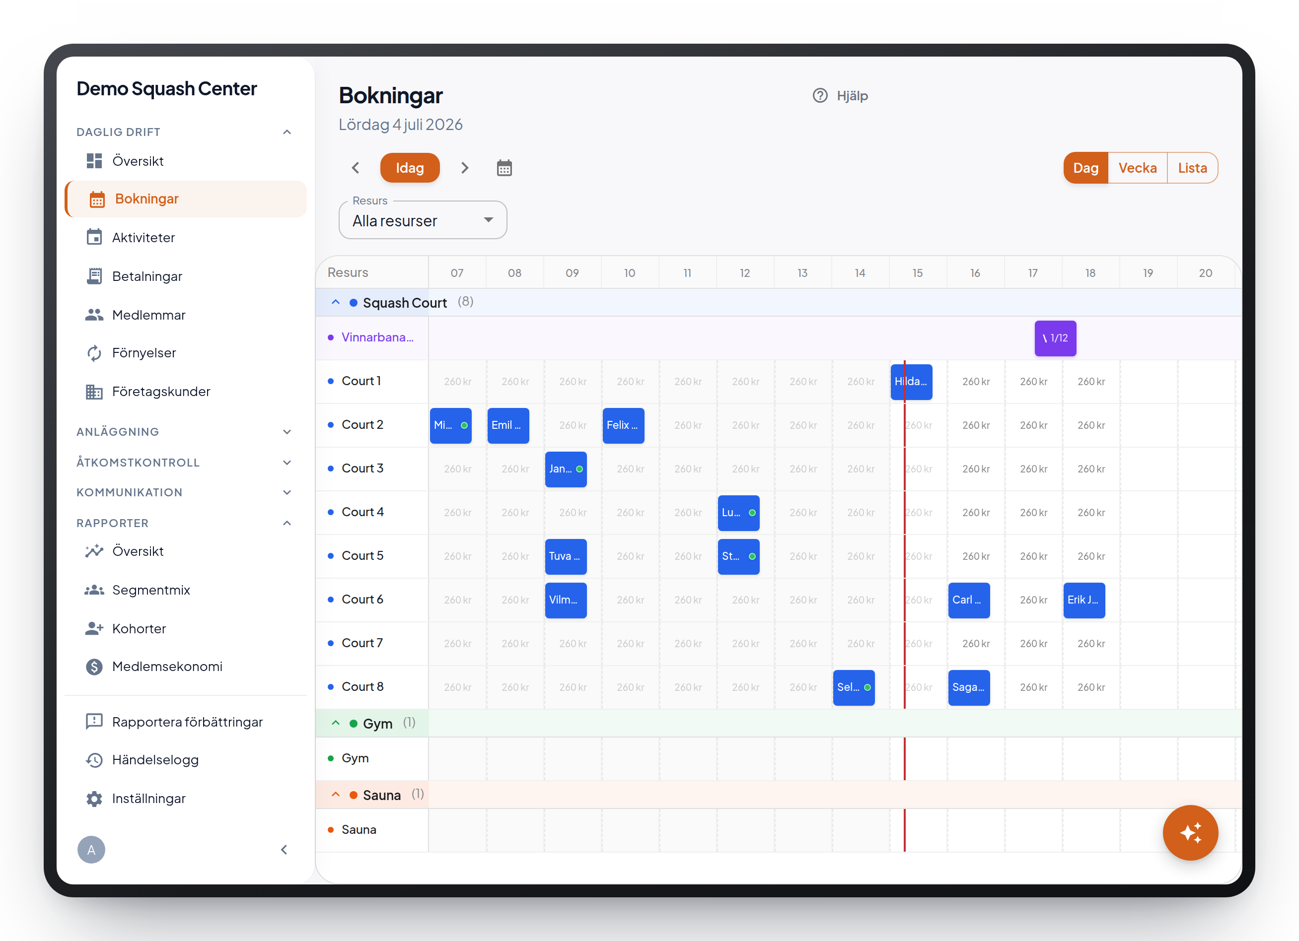
Task: Click the Rapporter Översikt chart icon
Action: [x=94, y=551]
